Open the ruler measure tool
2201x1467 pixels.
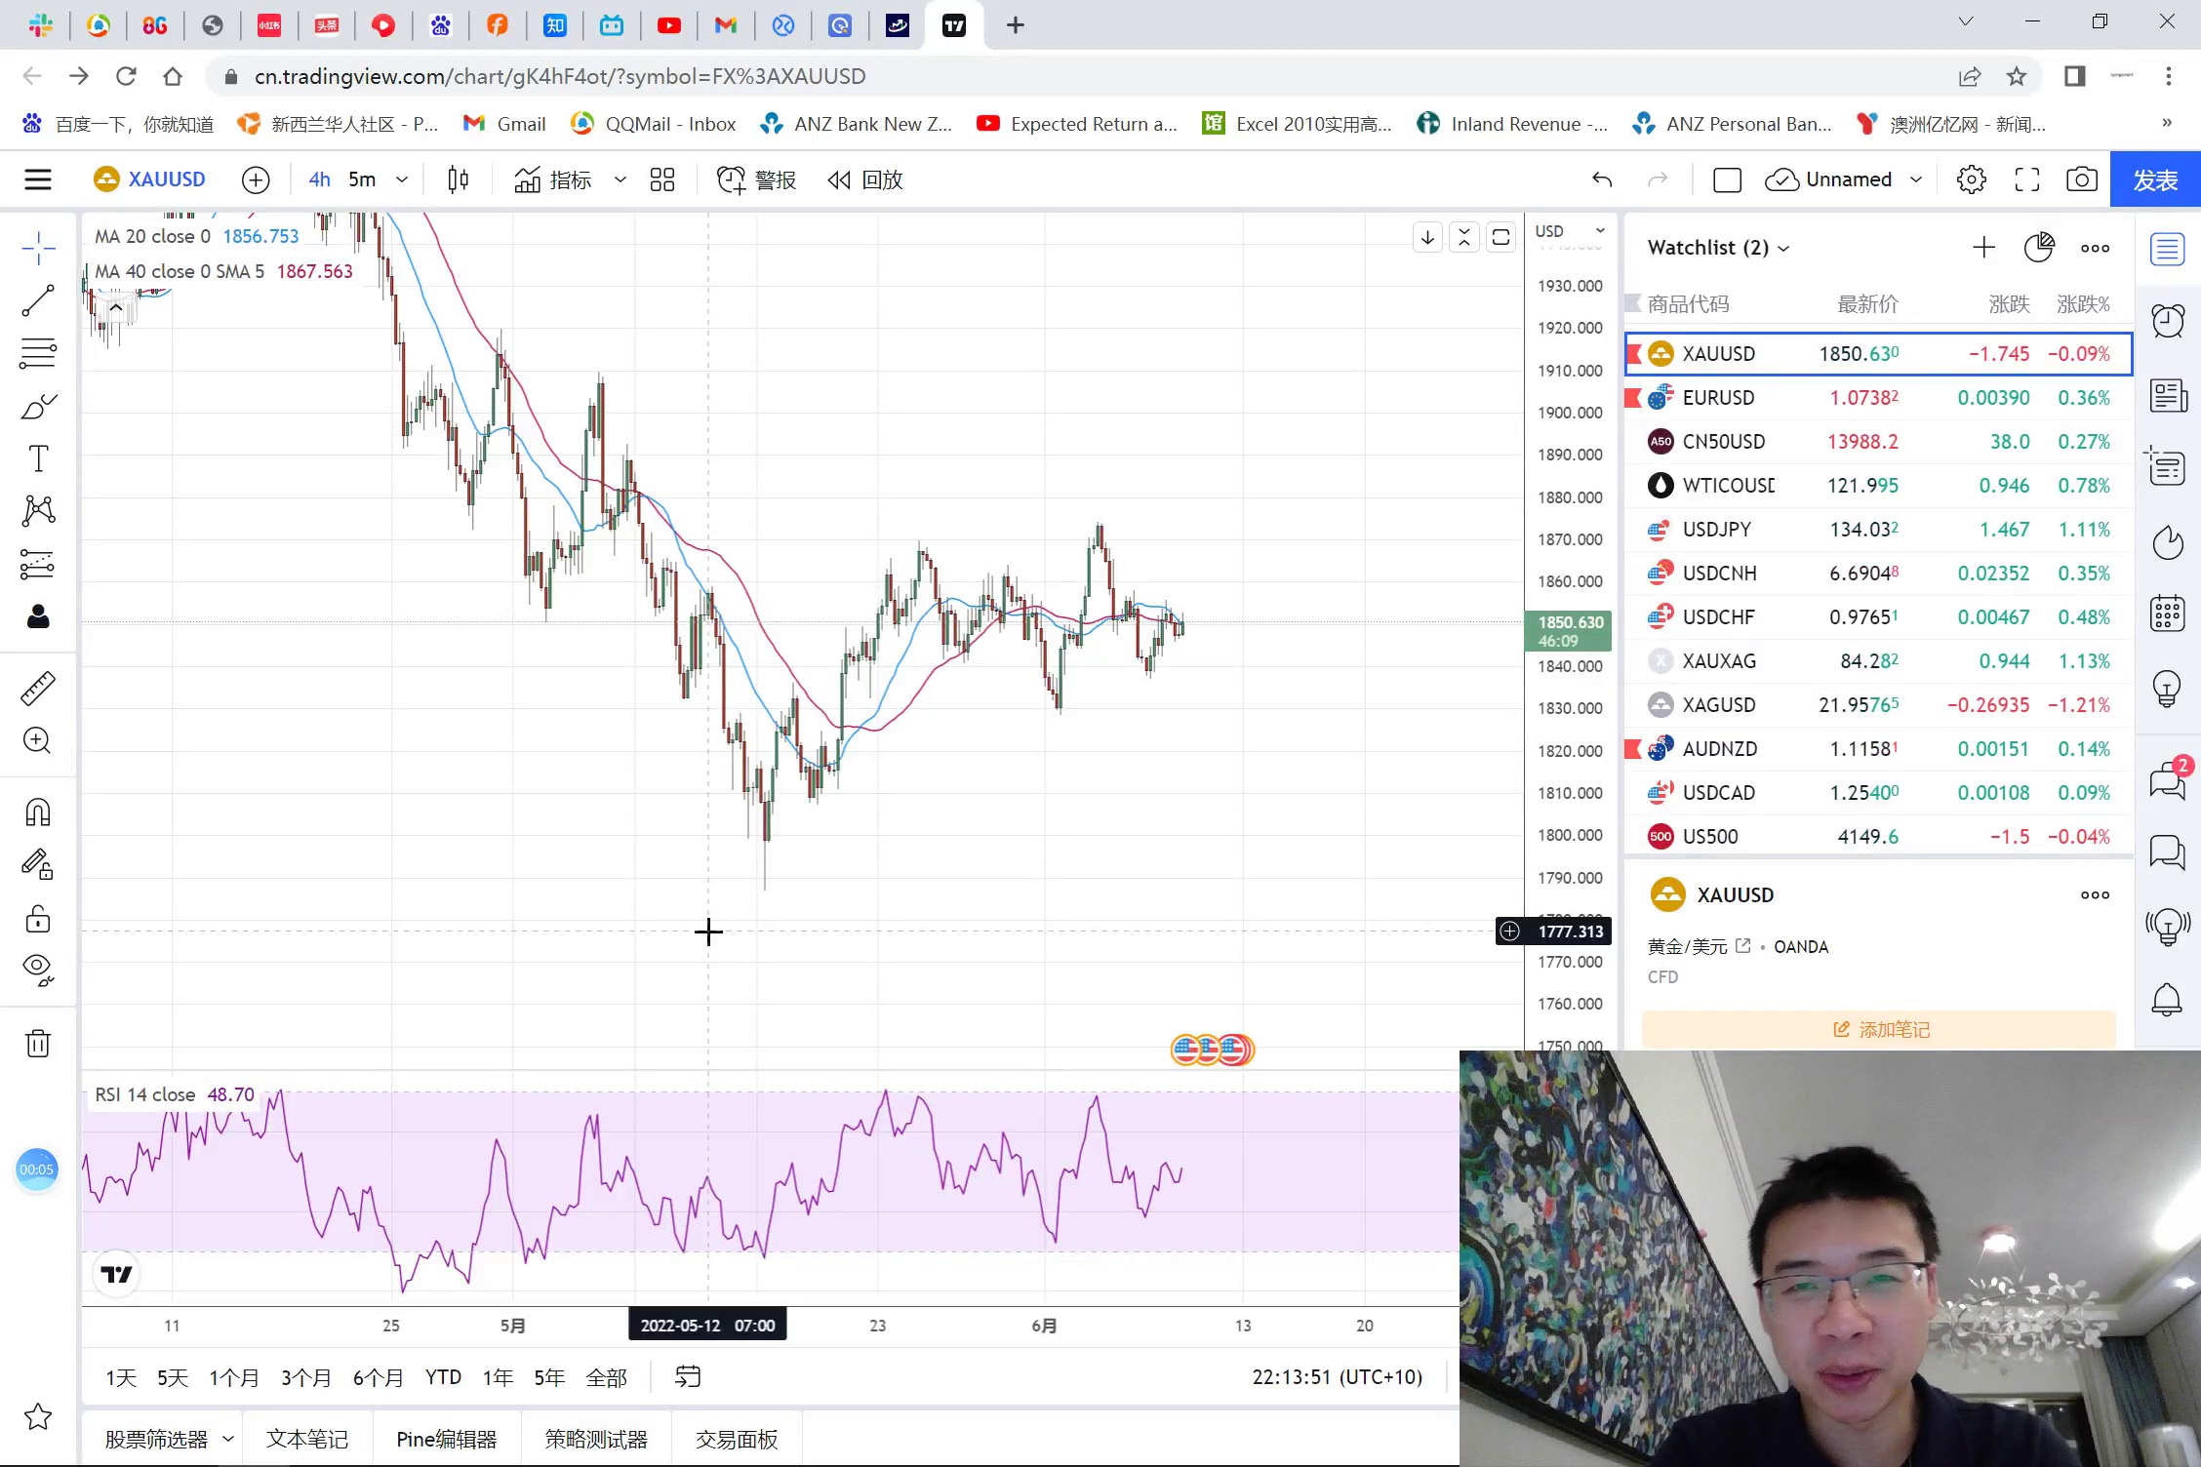pos(38,689)
